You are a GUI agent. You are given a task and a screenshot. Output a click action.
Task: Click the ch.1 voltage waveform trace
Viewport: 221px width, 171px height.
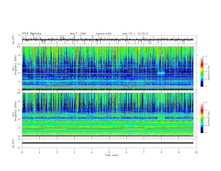107,40
